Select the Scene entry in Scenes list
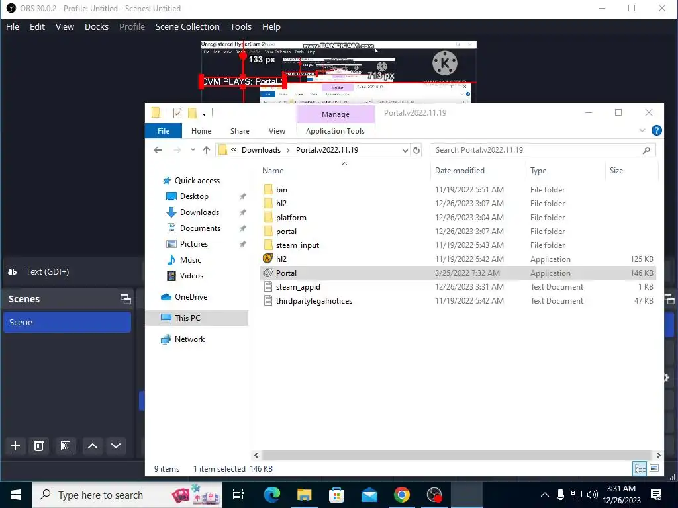 point(67,322)
